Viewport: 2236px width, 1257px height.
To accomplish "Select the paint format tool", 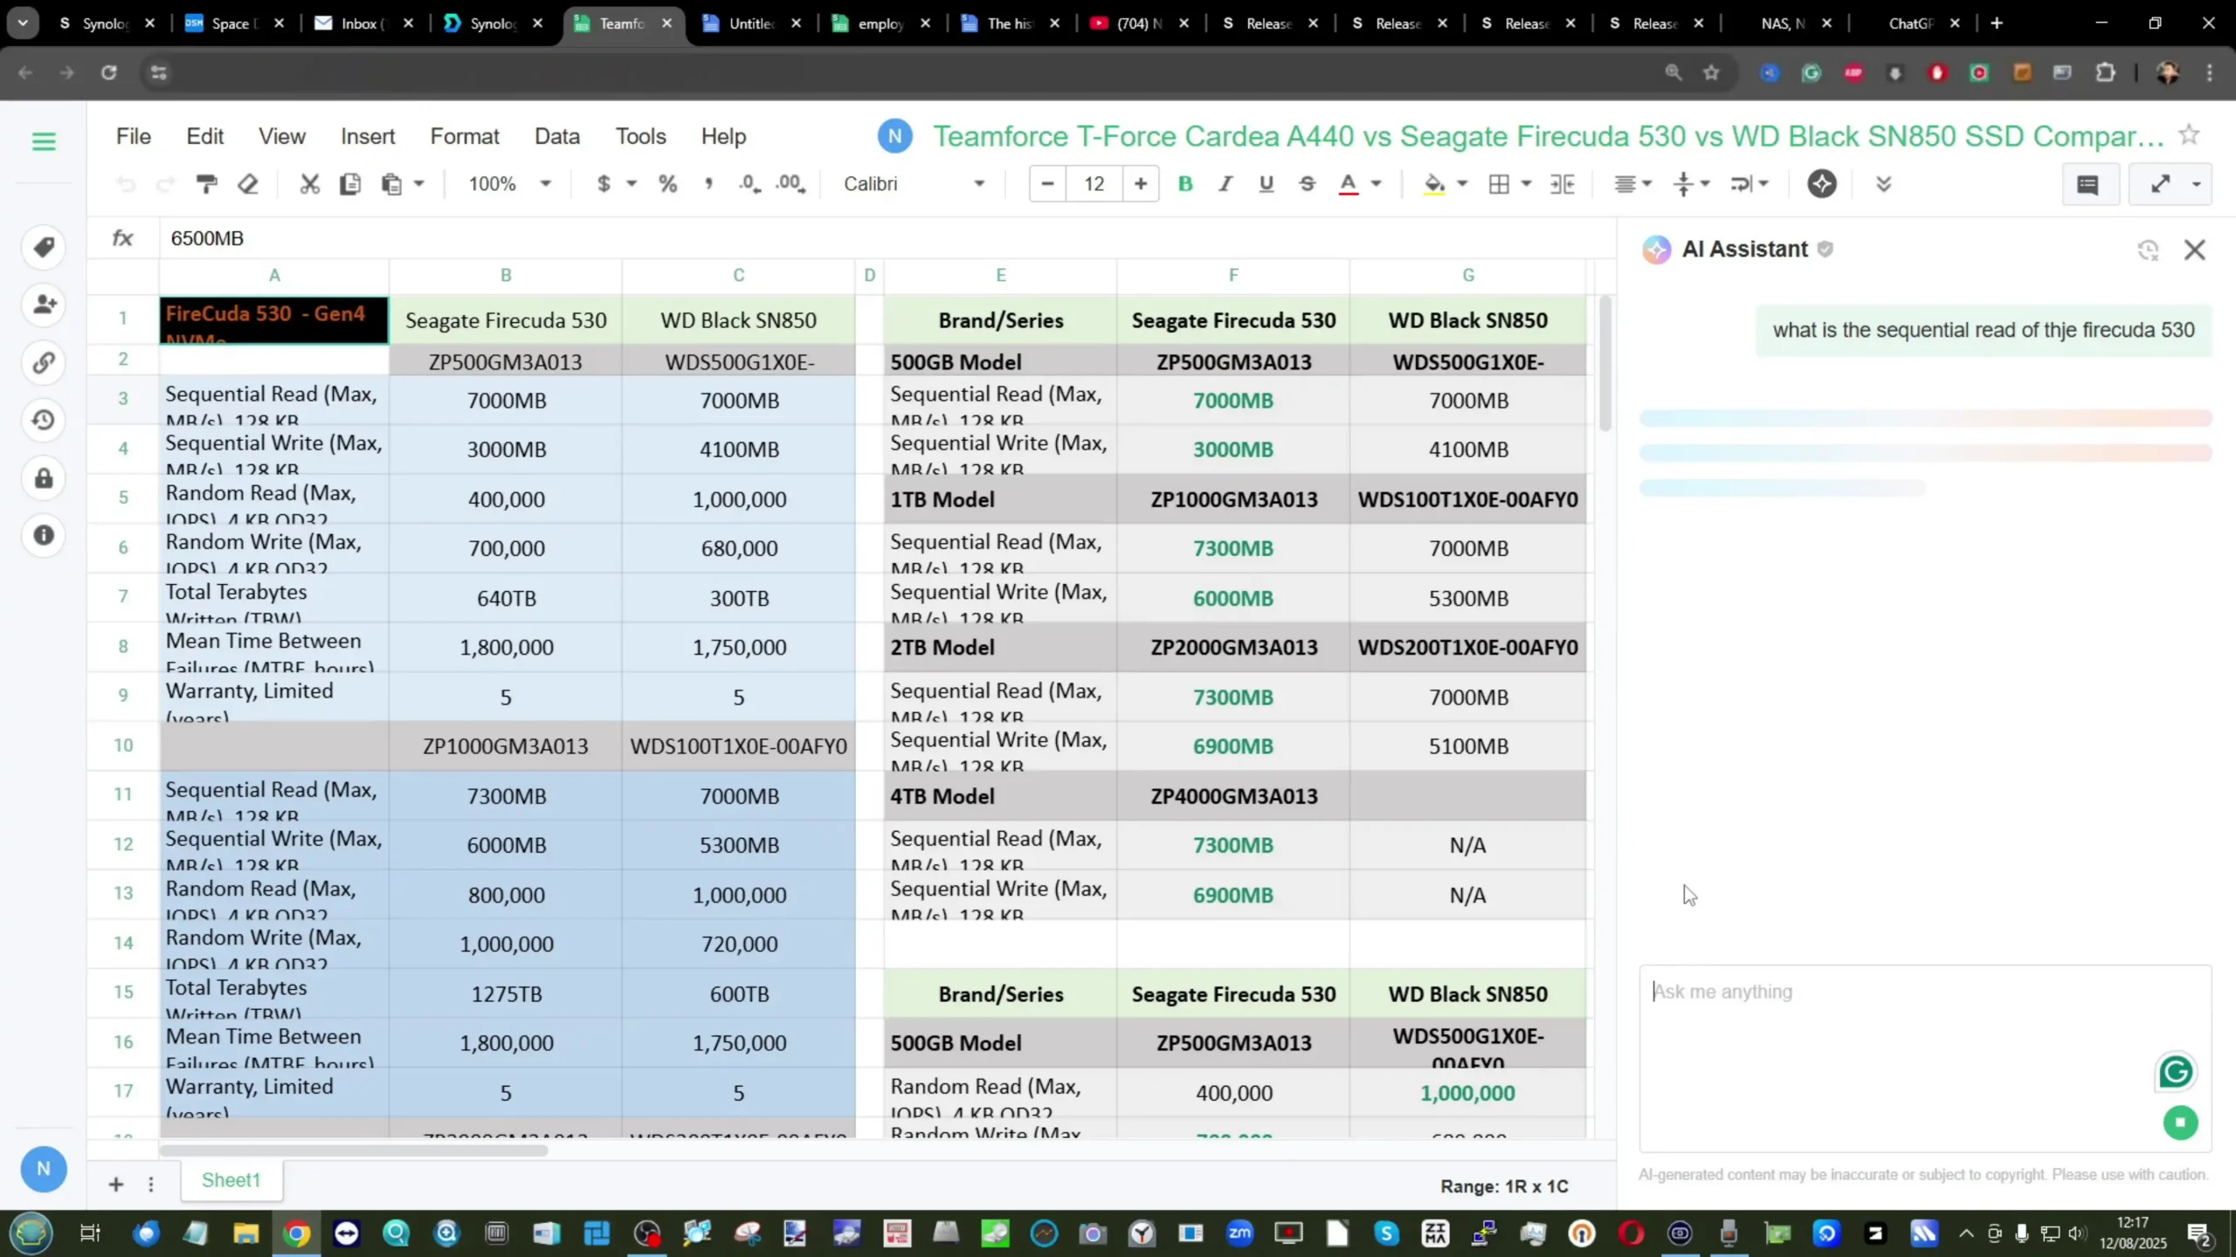I will point(206,184).
